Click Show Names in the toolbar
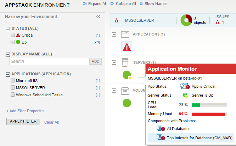 pos(153,4)
